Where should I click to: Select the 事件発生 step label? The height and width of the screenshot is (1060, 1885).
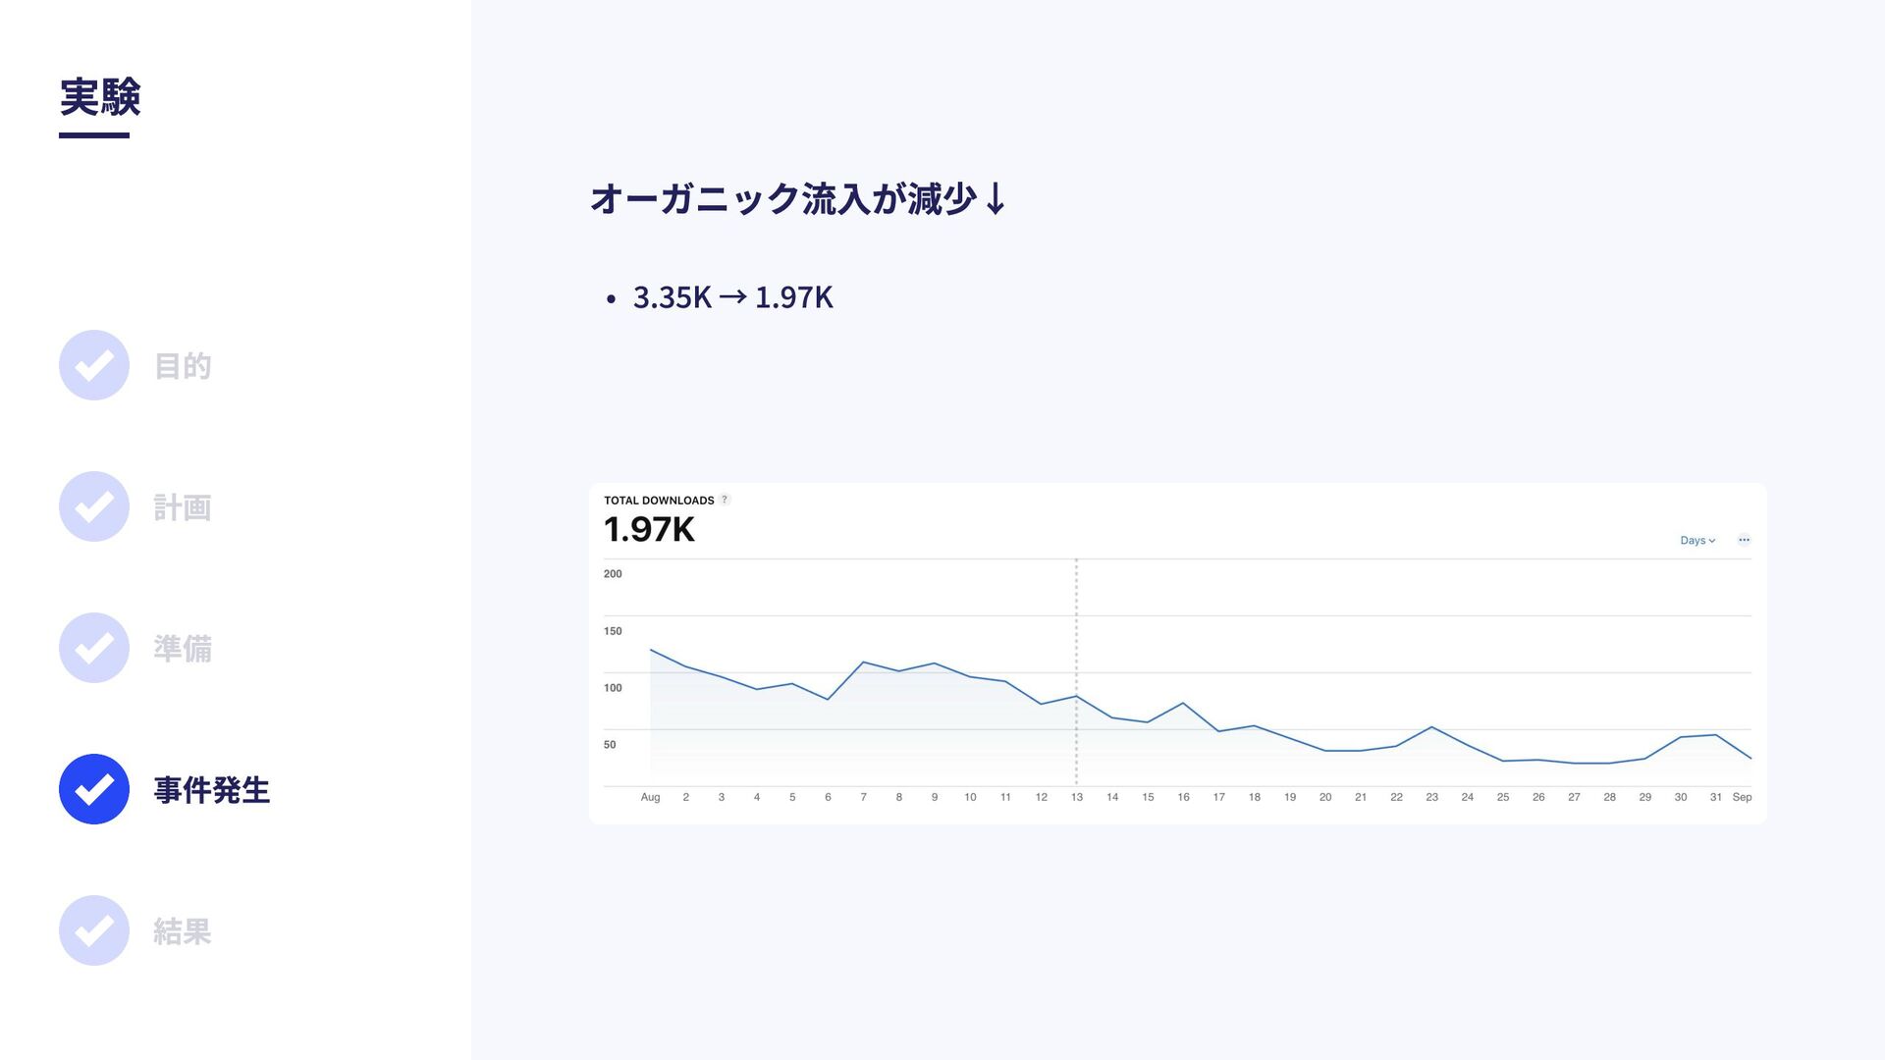(x=212, y=790)
